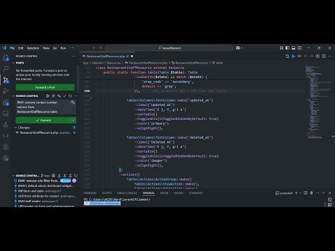Kill terminal with the trash icon

[311, 193]
